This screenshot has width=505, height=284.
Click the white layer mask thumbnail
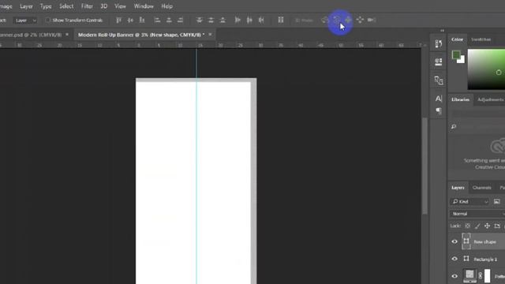(487, 275)
